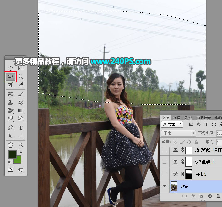Switch to the 通道 tab
This screenshot has height=207, width=222.
[x=177, y=117]
